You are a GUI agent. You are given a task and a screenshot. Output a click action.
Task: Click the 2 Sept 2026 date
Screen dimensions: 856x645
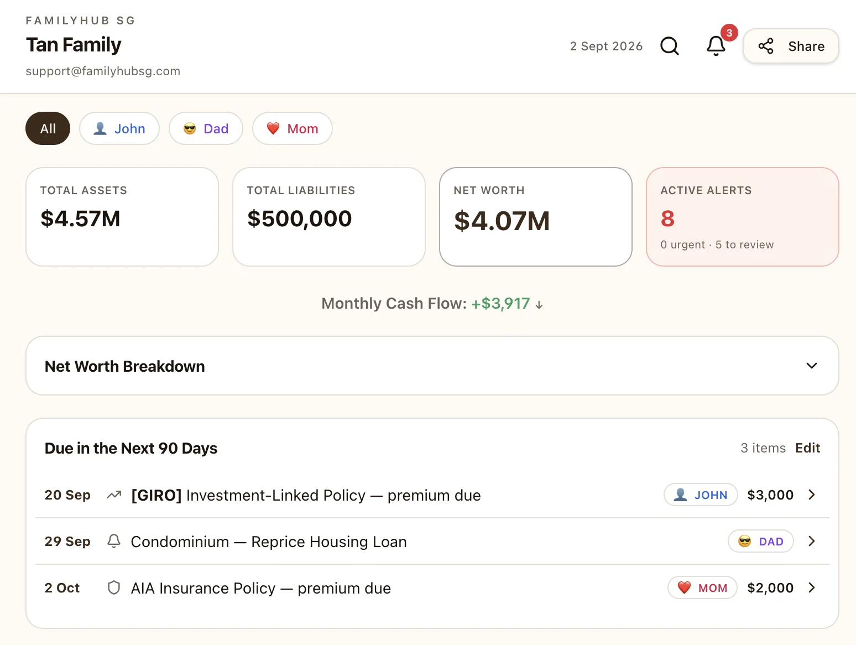(x=606, y=46)
